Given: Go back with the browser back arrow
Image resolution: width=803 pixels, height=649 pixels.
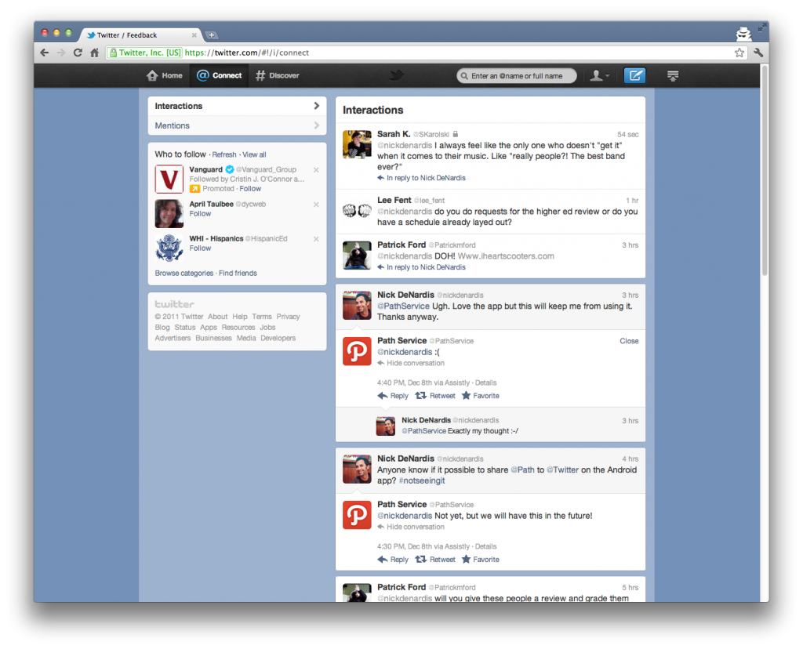Looking at the screenshot, I should 45,53.
